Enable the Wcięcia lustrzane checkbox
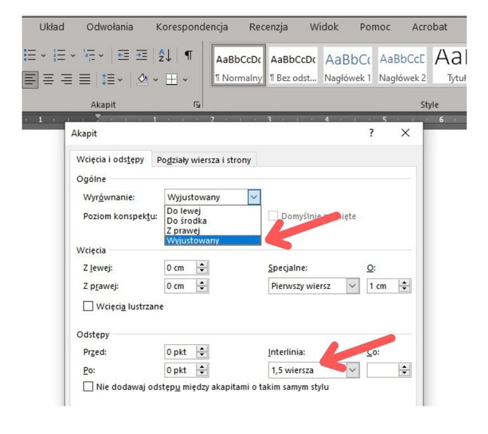The width and height of the screenshot is (488, 434). (x=89, y=307)
